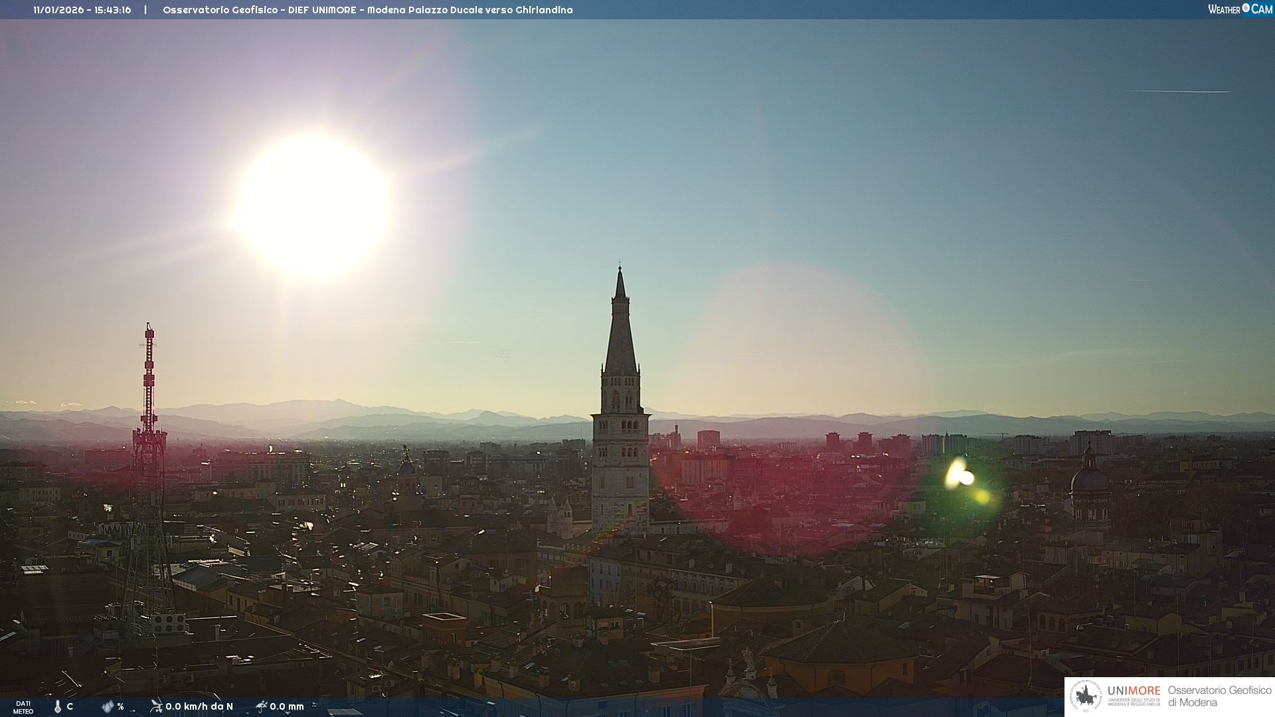Click the UNIMORE university crest emblem
The image size is (1275, 717).
click(x=1086, y=696)
